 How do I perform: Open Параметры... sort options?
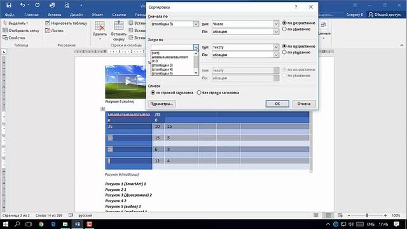click(162, 104)
